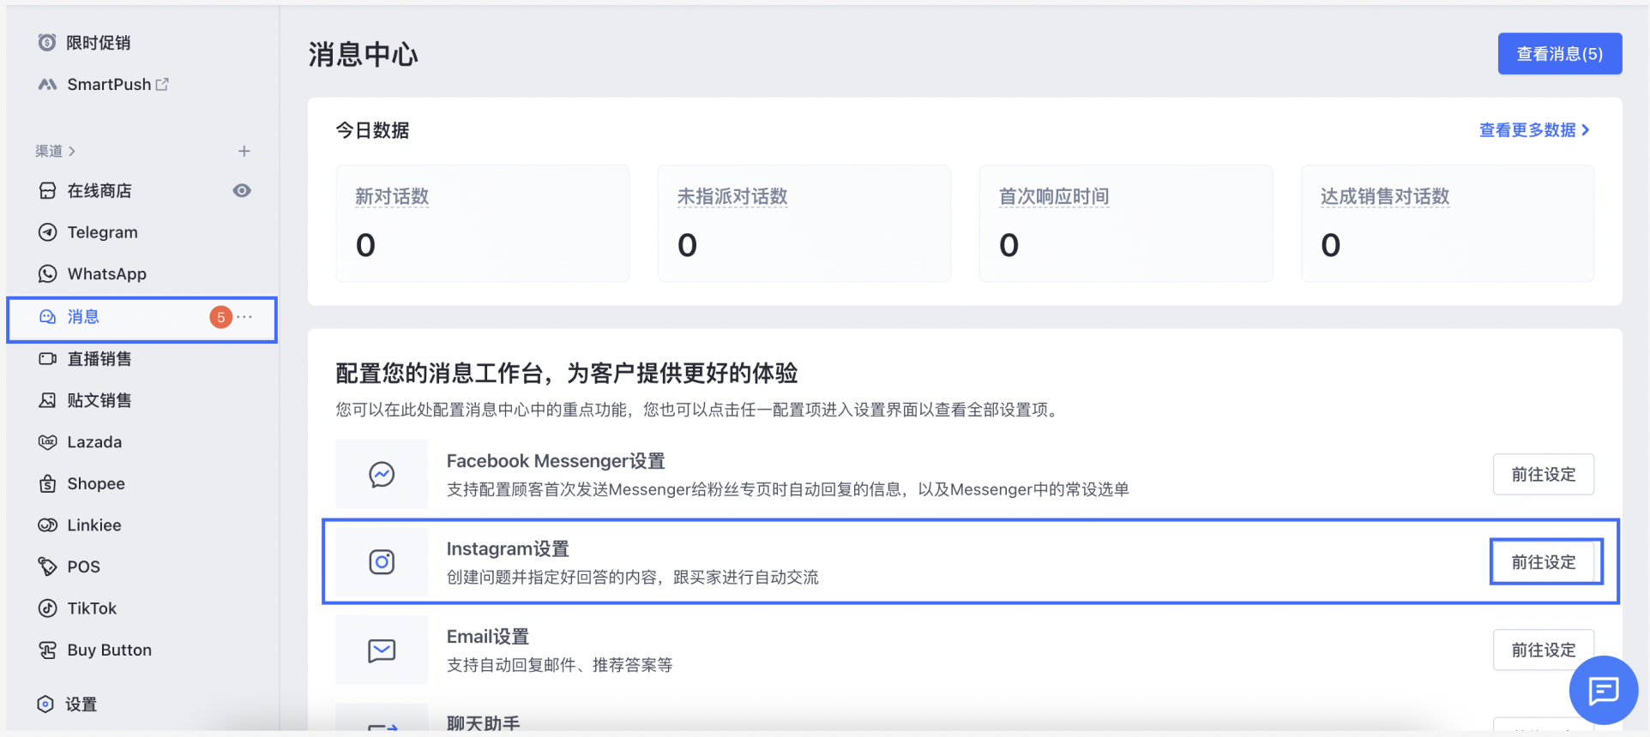Click the SmartPush external link icon
1650x737 pixels.
pos(162,84)
